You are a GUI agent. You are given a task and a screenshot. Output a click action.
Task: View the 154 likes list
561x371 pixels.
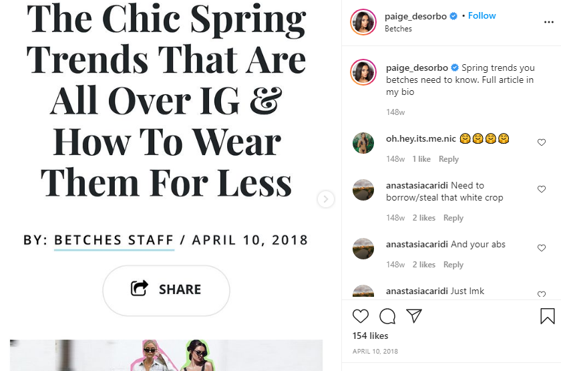370,336
